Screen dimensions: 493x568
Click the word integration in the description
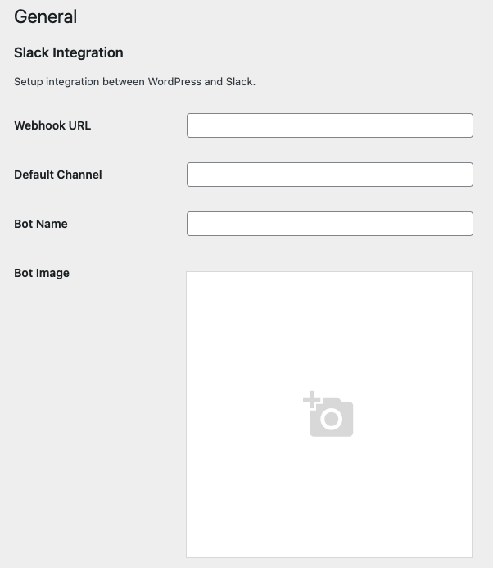(x=72, y=82)
